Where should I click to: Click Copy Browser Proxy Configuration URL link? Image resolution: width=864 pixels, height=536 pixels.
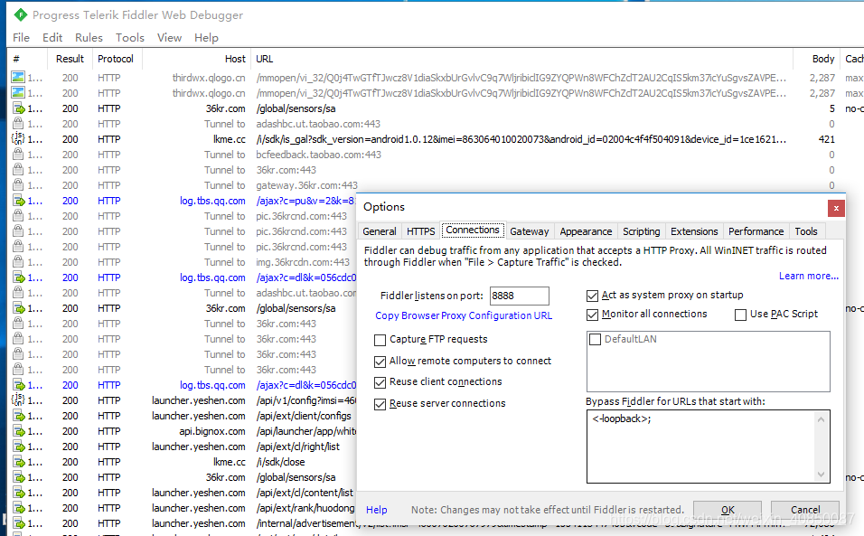click(464, 315)
